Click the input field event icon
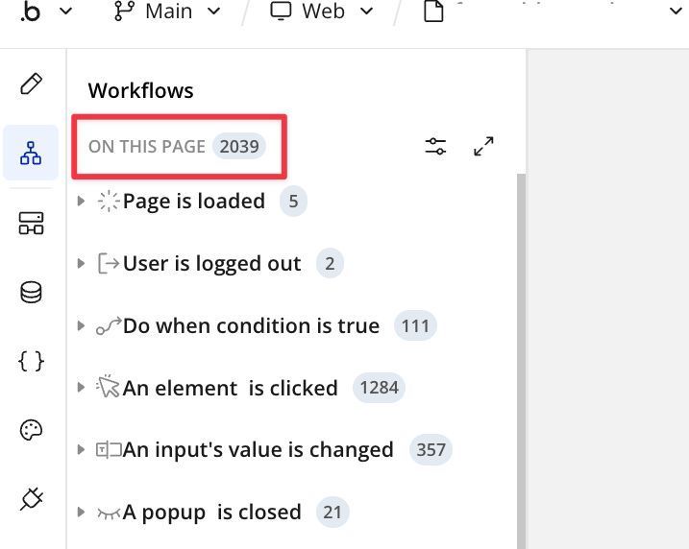The height and width of the screenshot is (549, 689). tap(109, 450)
